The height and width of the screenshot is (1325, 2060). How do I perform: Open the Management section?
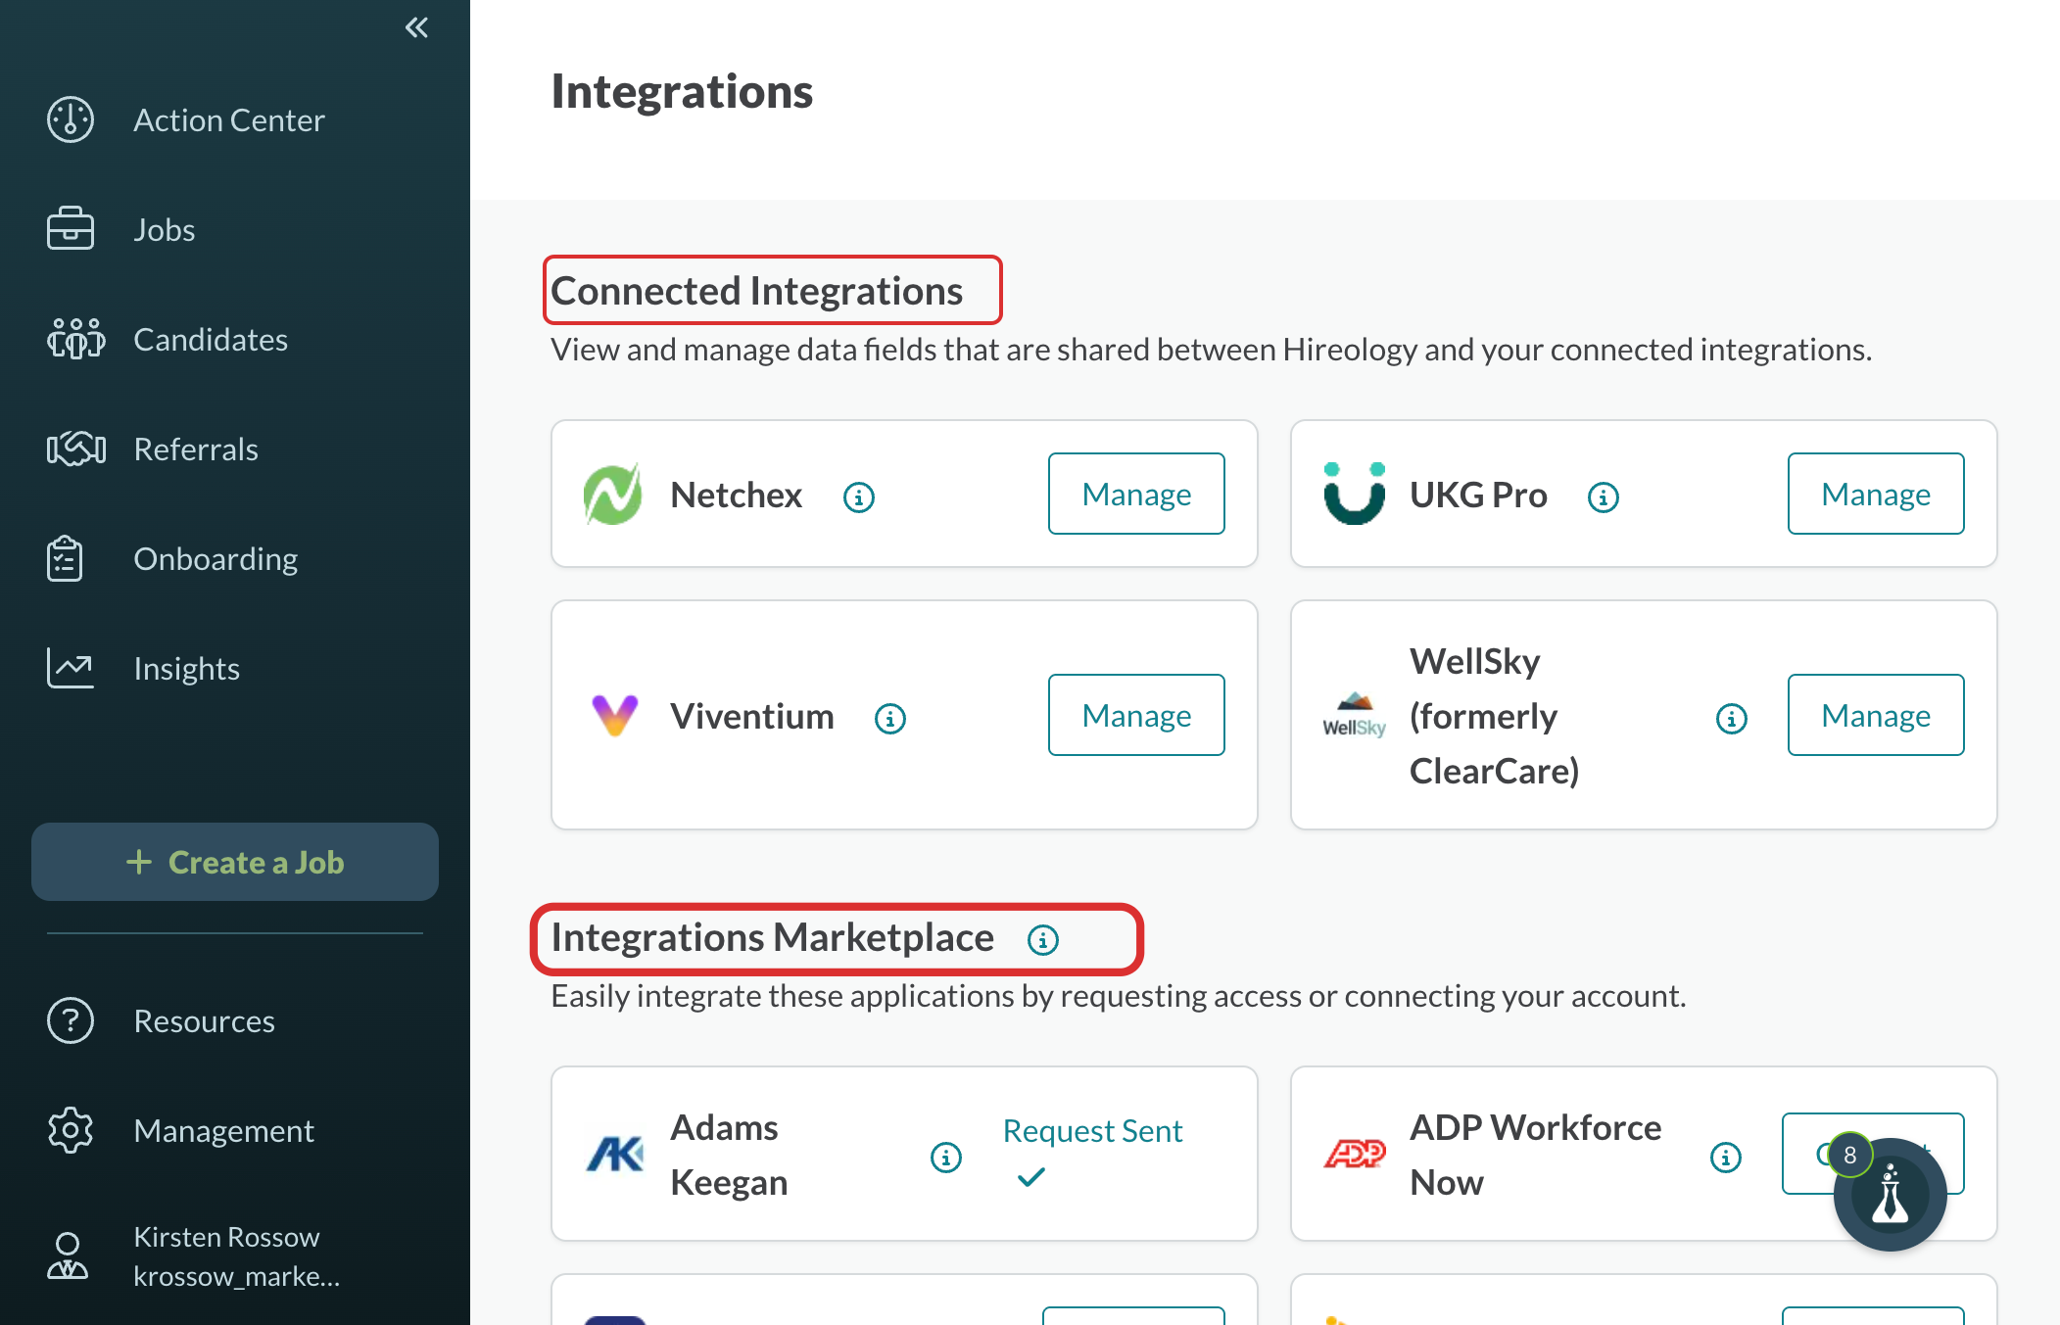tap(223, 1130)
